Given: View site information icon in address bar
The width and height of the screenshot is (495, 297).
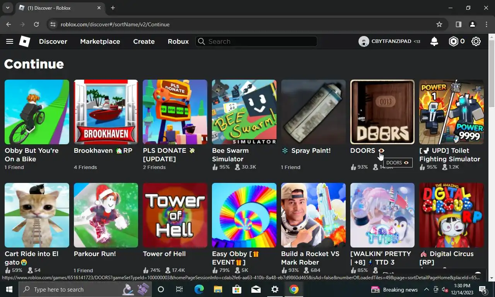Looking at the screenshot, I should pyautogui.click(x=53, y=24).
